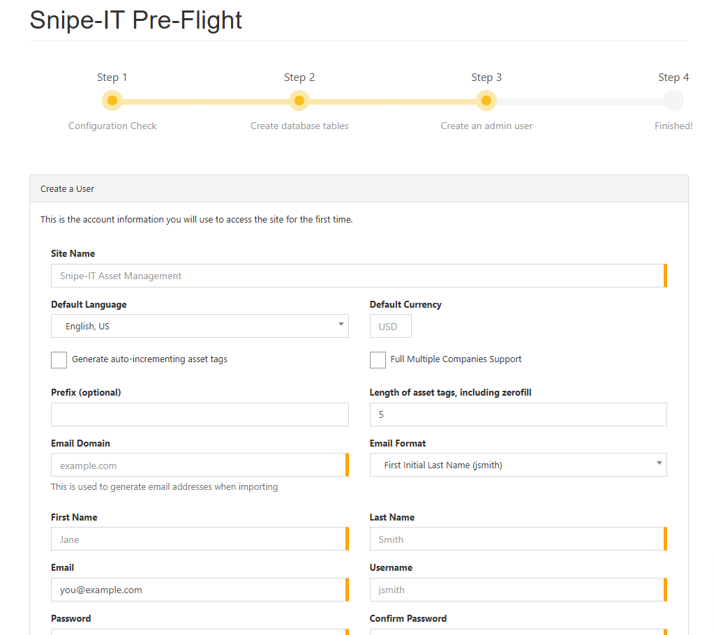Click into the Email Domain field

point(198,465)
